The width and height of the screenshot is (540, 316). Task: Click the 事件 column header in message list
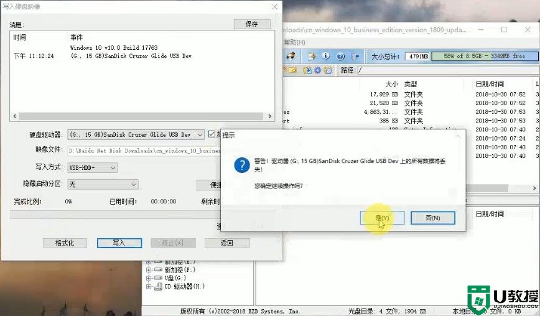tap(77, 37)
